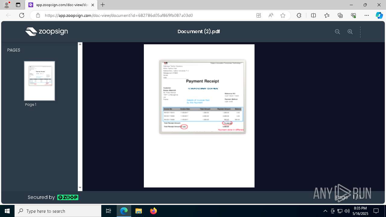Open the notification center
Image resolution: width=386 pixels, height=217 pixels.
tap(376, 211)
